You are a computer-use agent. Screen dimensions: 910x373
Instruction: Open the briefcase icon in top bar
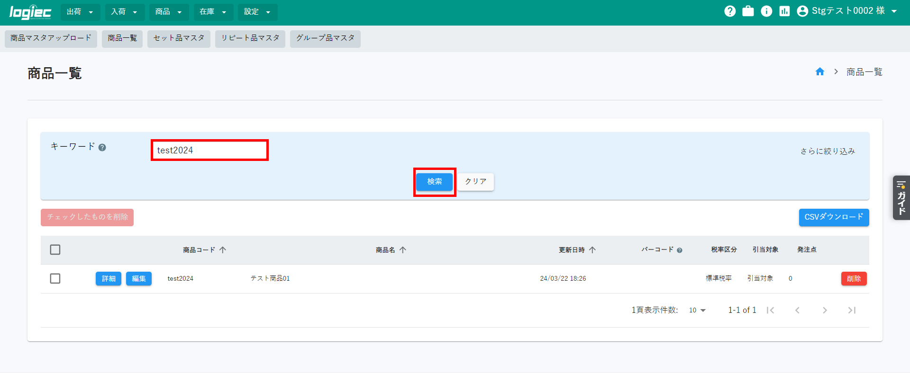(x=748, y=11)
